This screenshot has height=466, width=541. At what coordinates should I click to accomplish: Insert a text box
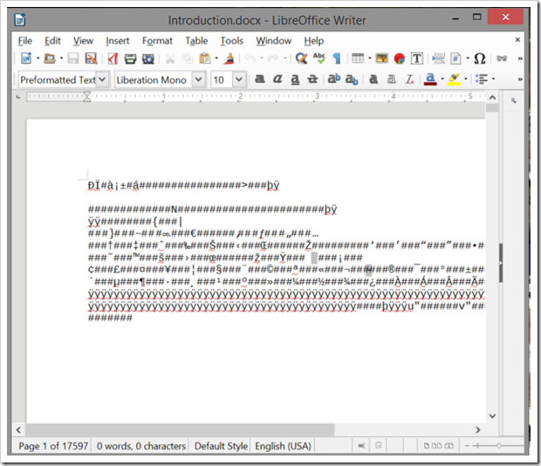(x=416, y=59)
